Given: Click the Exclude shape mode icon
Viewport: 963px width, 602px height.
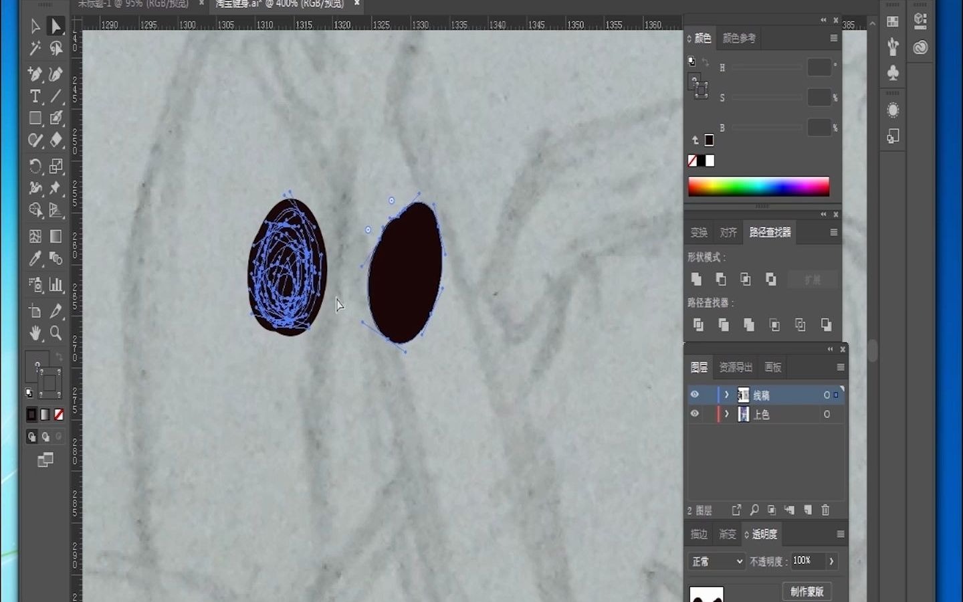Looking at the screenshot, I should coord(771,279).
